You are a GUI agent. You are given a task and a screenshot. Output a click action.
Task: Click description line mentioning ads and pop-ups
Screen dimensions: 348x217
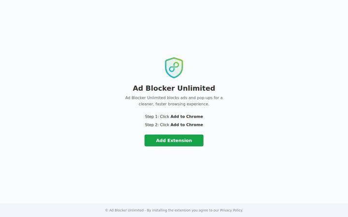[x=174, y=97]
